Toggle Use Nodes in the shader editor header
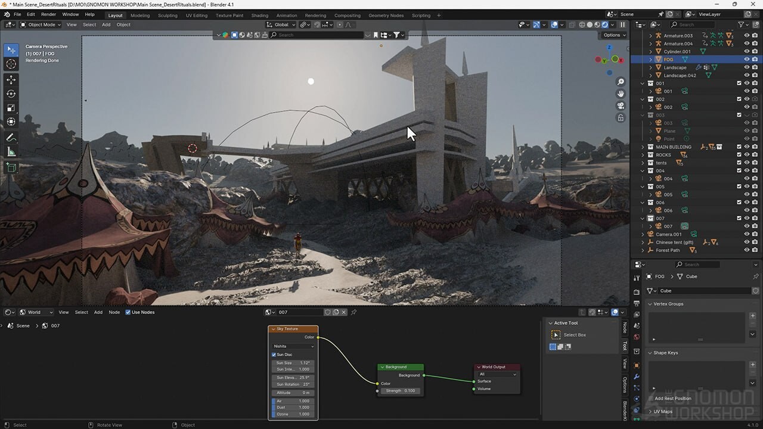 (x=128, y=312)
